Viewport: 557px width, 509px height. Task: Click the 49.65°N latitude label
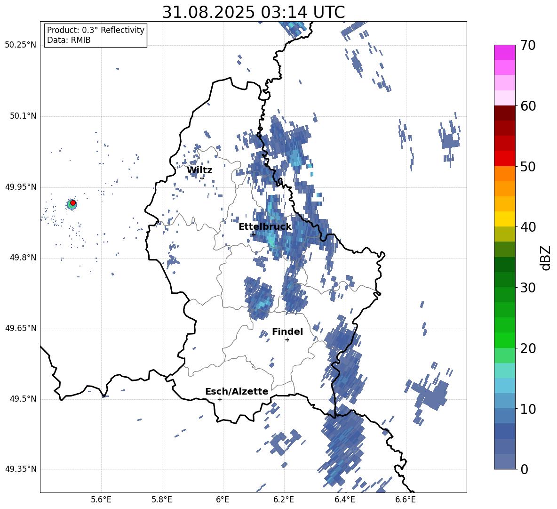[x=21, y=328]
